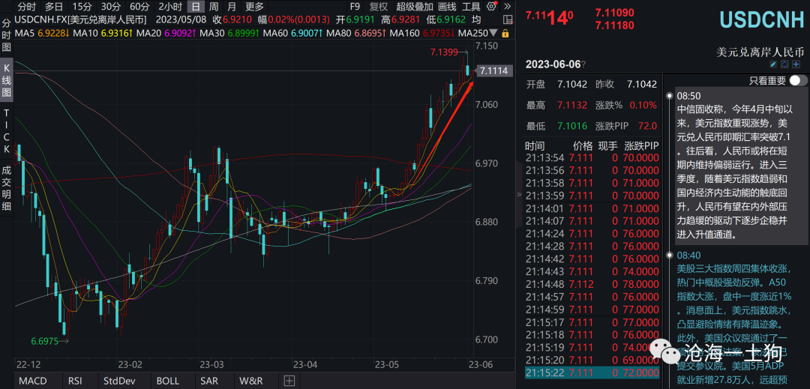Click the 7.11090 bid quote
This screenshot has width=810, height=389.
coord(615,13)
